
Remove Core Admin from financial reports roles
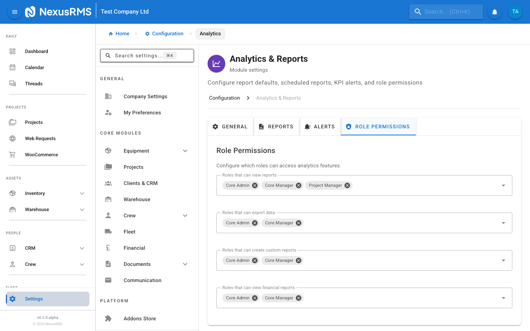[255, 298]
